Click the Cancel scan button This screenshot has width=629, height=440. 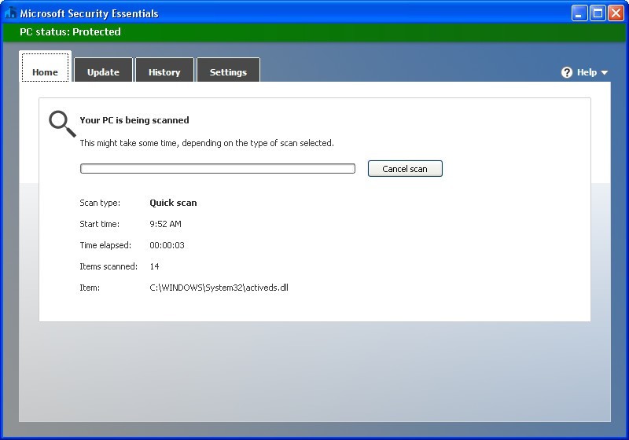(x=405, y=169)
